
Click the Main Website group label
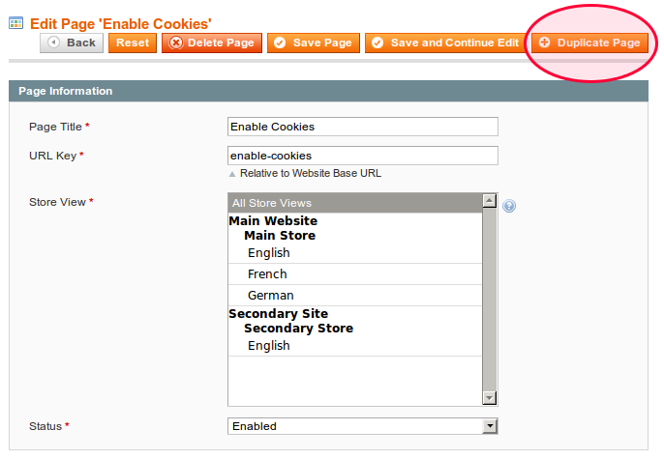click(273, 220)
